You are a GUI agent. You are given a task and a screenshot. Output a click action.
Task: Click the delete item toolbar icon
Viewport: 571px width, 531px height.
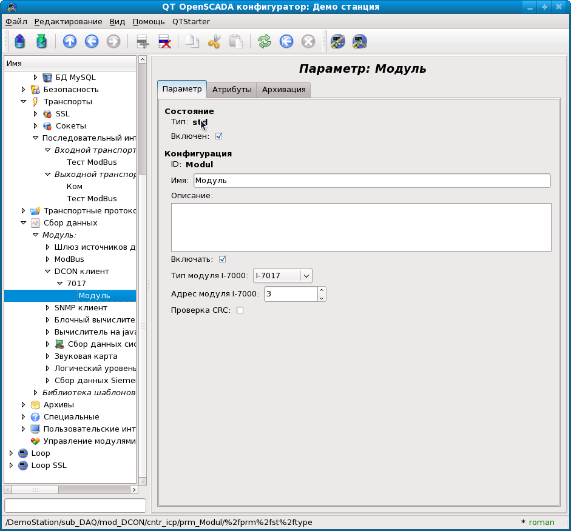click(164, 42)
